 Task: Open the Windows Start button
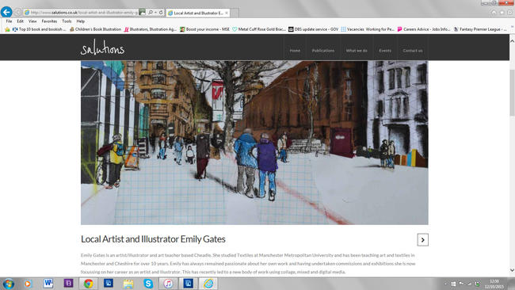9,284
